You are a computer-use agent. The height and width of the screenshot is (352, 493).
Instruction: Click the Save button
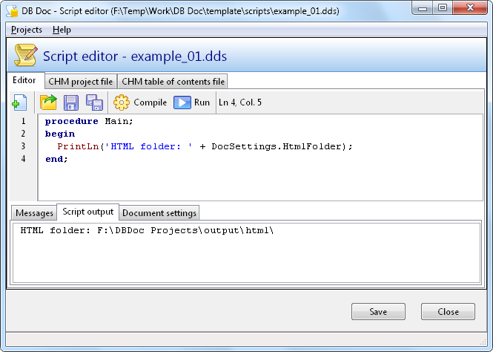tap(378, 311)
